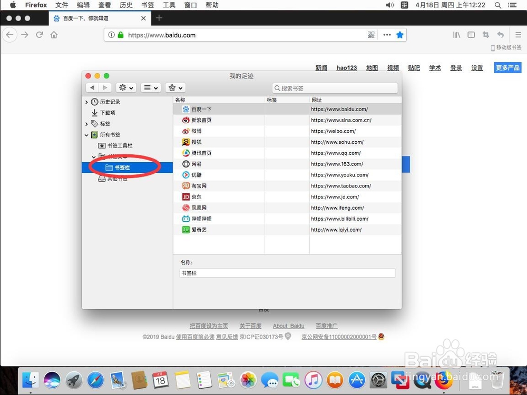Open the import and backup star dropdown
527x395 pixels.
(175, 87)
